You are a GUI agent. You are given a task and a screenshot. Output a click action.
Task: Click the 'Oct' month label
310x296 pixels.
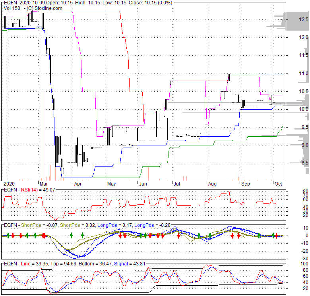pyautogui.click(x=278, y=184)
